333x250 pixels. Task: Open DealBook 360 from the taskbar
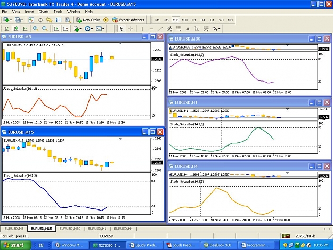pyautogui.click(x=218, y=245)
